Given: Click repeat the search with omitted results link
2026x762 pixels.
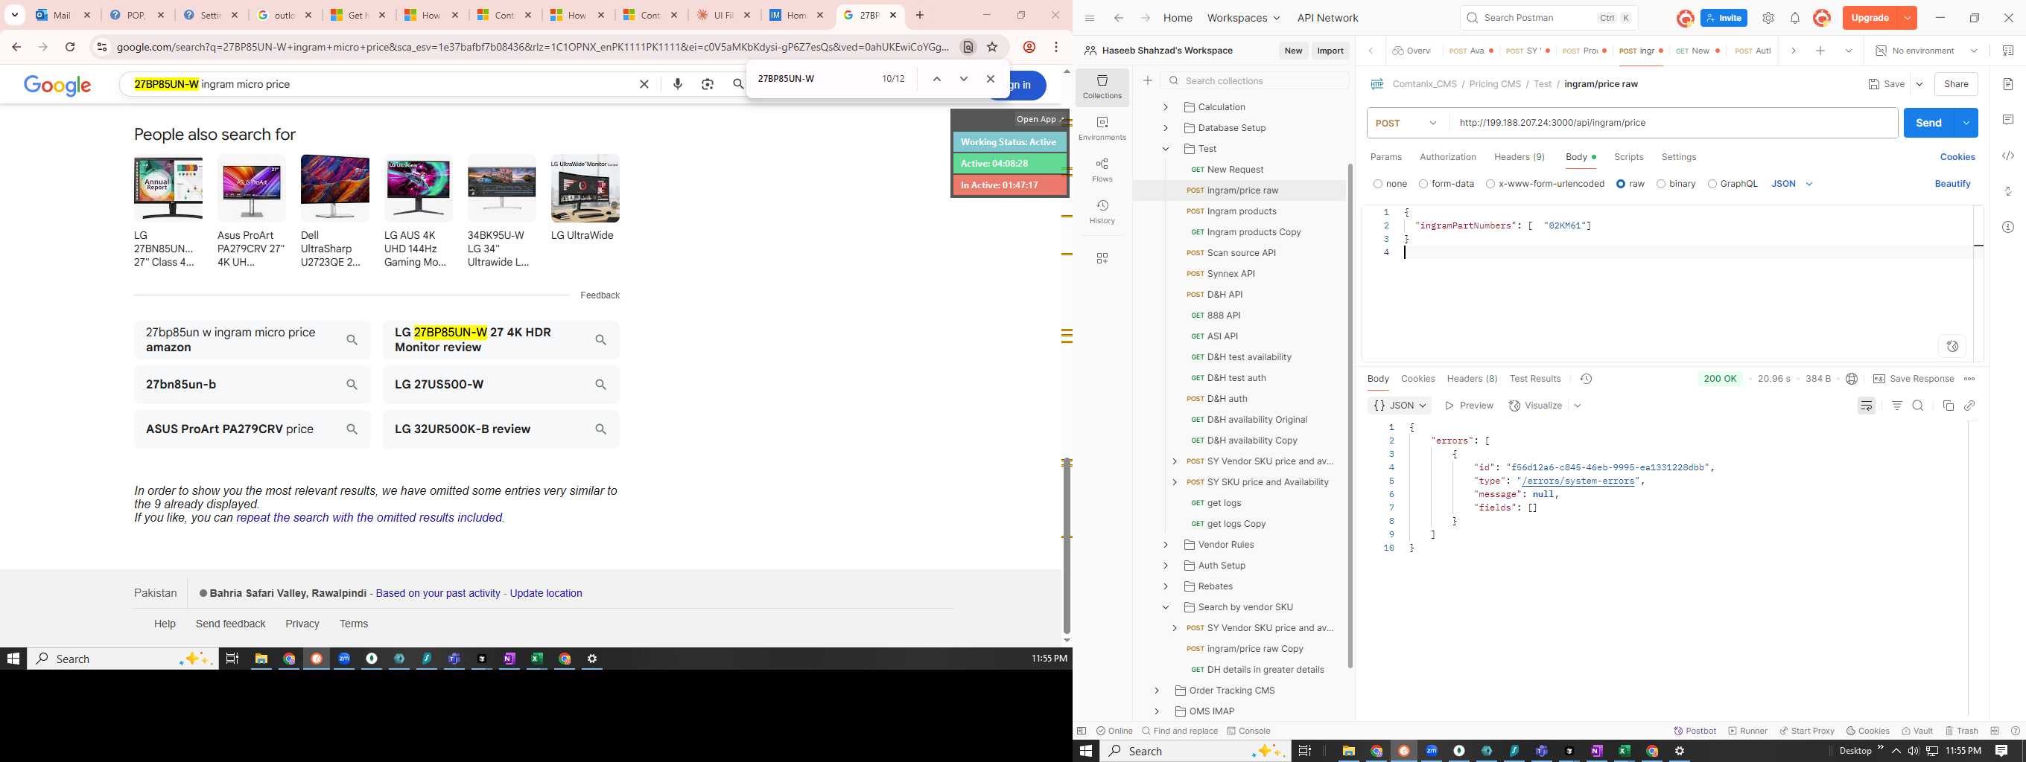Looking at the screenshot, I should 369,518.
